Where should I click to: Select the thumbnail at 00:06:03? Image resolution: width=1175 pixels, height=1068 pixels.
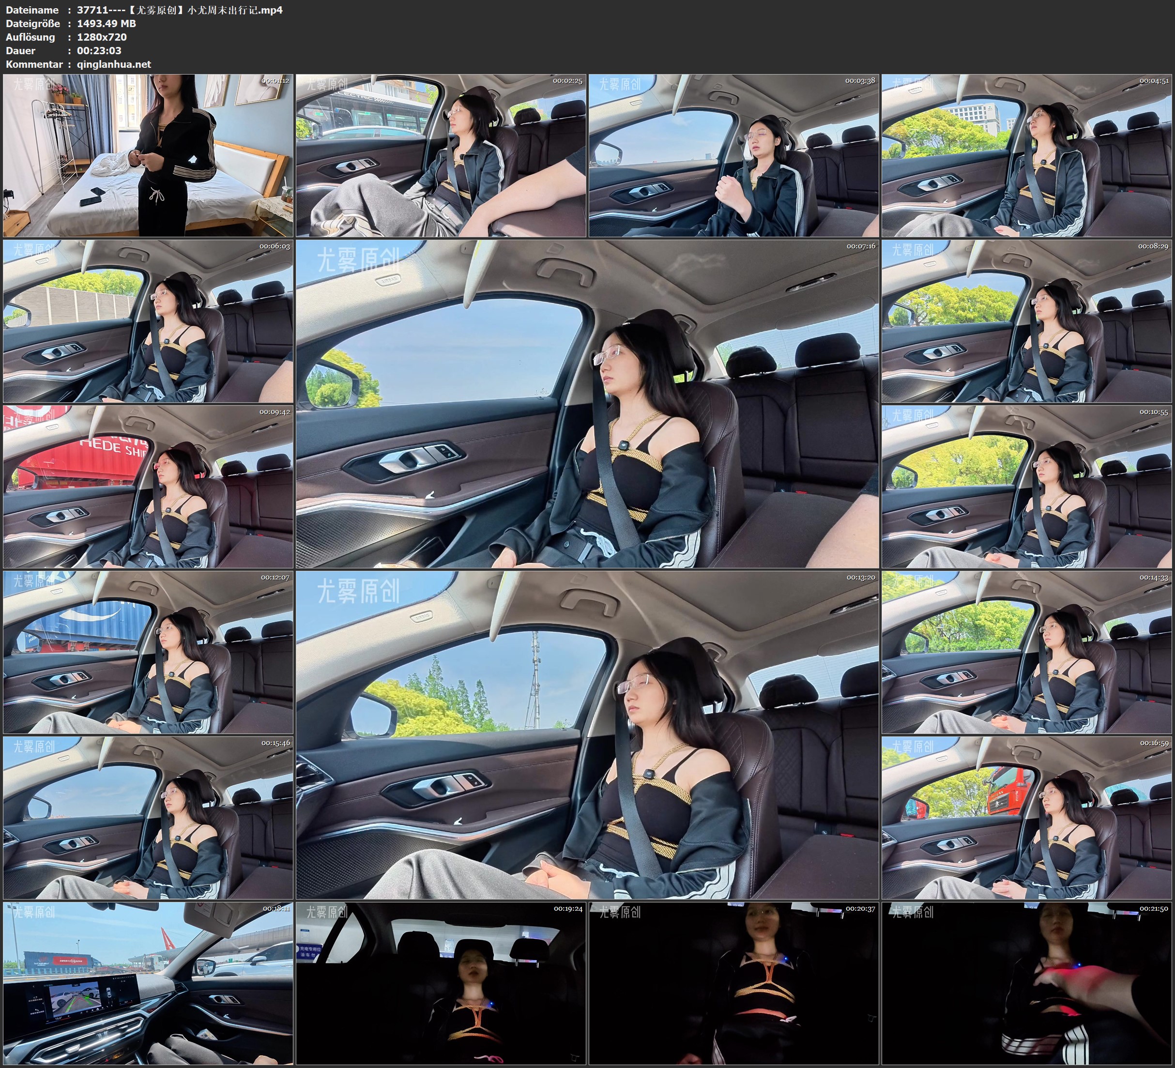click(x=148, y=320)
